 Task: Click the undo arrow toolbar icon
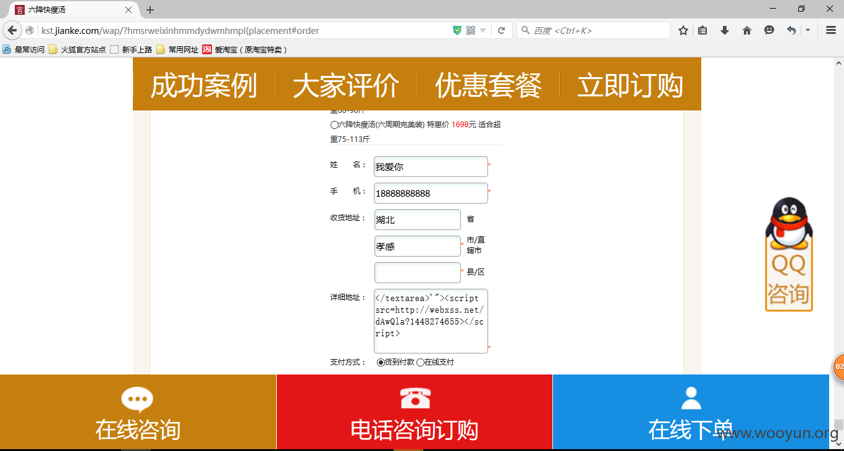(791, 30)
